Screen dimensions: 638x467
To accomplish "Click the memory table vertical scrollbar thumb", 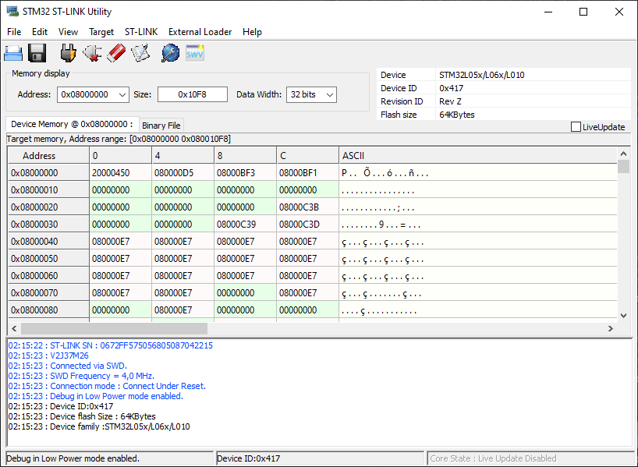I will pyautogui.click(x=623, y=167).
